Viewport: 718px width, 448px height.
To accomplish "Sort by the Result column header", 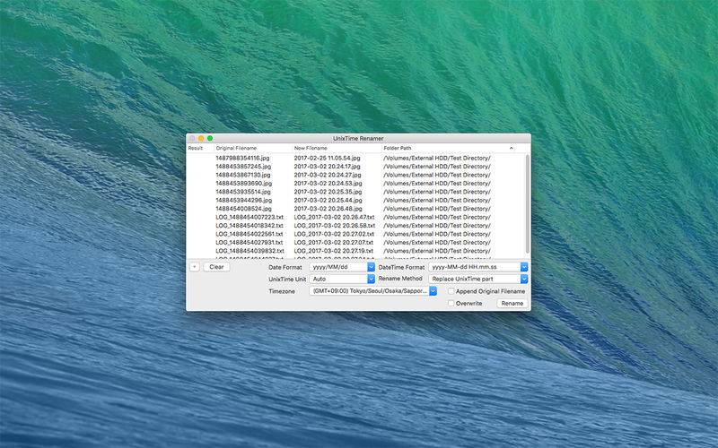I will coord(196,148).
